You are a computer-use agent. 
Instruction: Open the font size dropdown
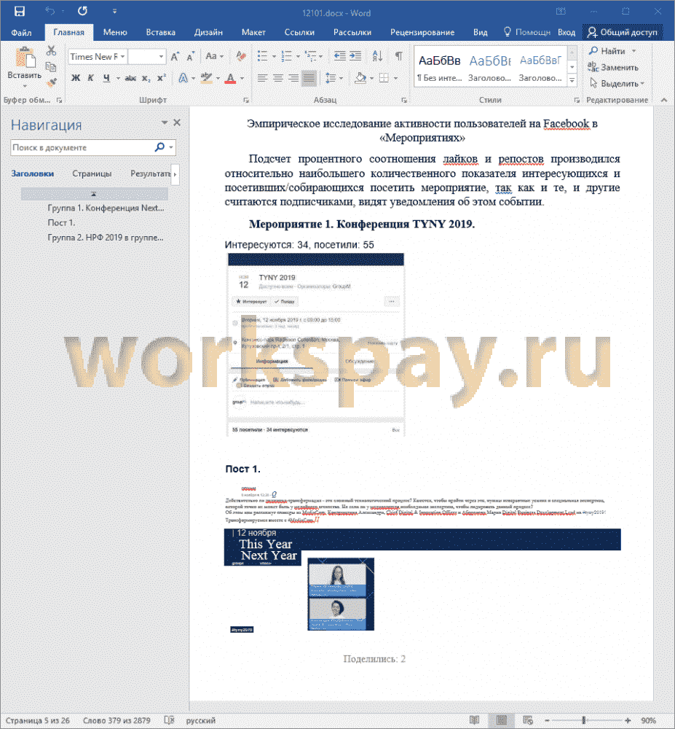point(161,57)
